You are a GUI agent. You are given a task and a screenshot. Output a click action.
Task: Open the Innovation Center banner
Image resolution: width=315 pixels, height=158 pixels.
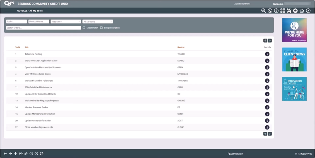tap(294, 89)
